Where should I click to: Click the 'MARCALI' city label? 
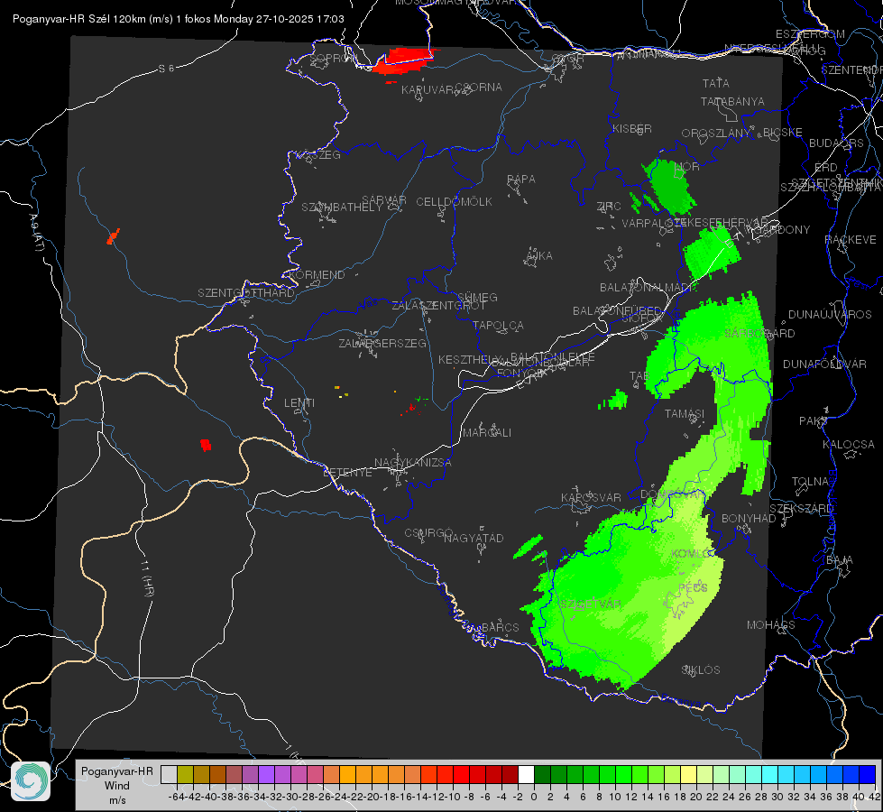[x=487, y=433]
